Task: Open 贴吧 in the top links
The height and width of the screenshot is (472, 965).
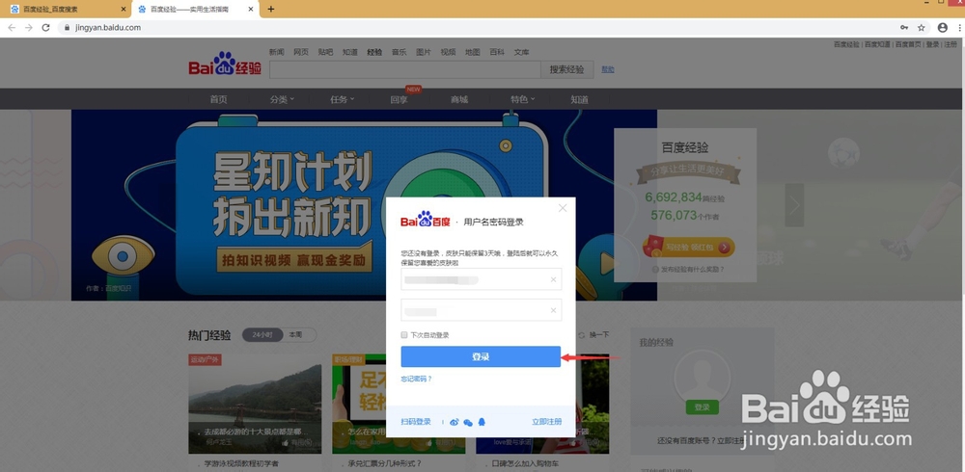Action: (325, 52)
